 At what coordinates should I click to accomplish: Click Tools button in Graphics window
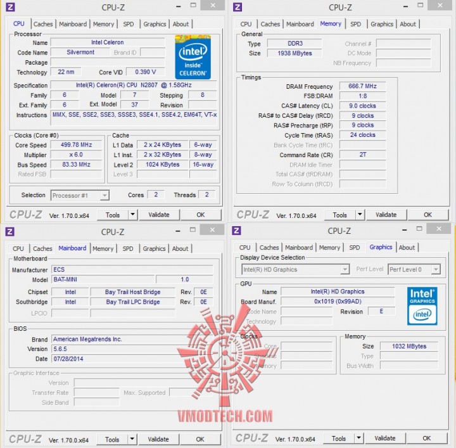click(338, 438)
